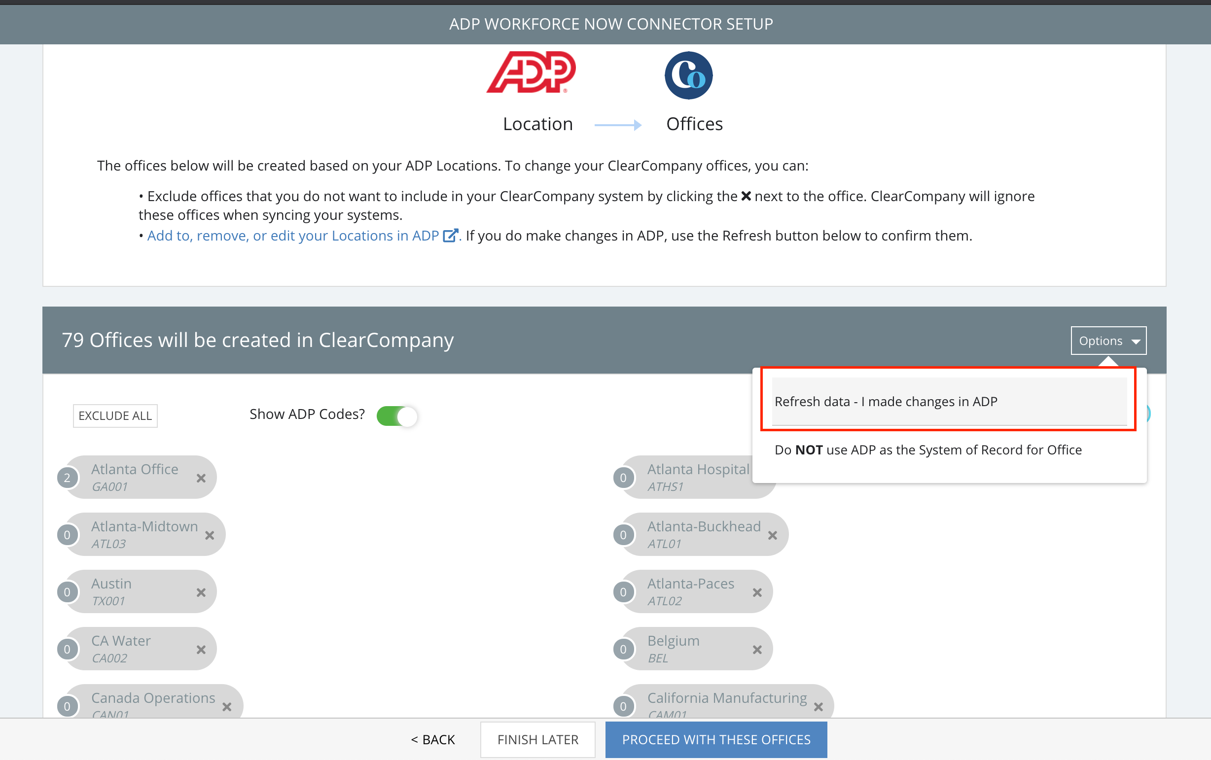Click the California Manufacturing office chip
This screenshot has height=760, width=1211.
point(727,701)
